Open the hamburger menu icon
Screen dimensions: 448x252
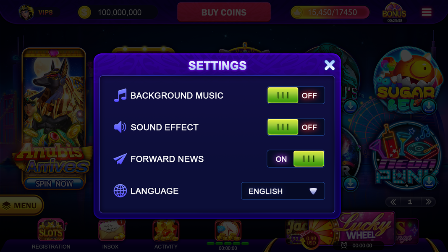427,12
